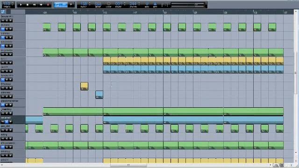Viewport: 299px width, 168px height.
Task: Adjust the LENGTH stepper arrows
Action: point(139,4)
